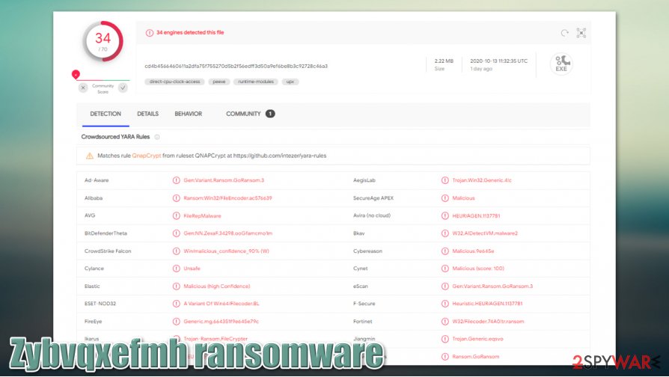
Task: Click detection icon in the Fortinet row
Action: point(445,322)
